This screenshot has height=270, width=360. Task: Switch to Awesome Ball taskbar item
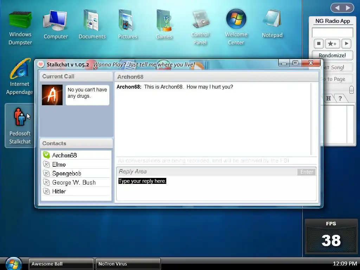(61, 264)
